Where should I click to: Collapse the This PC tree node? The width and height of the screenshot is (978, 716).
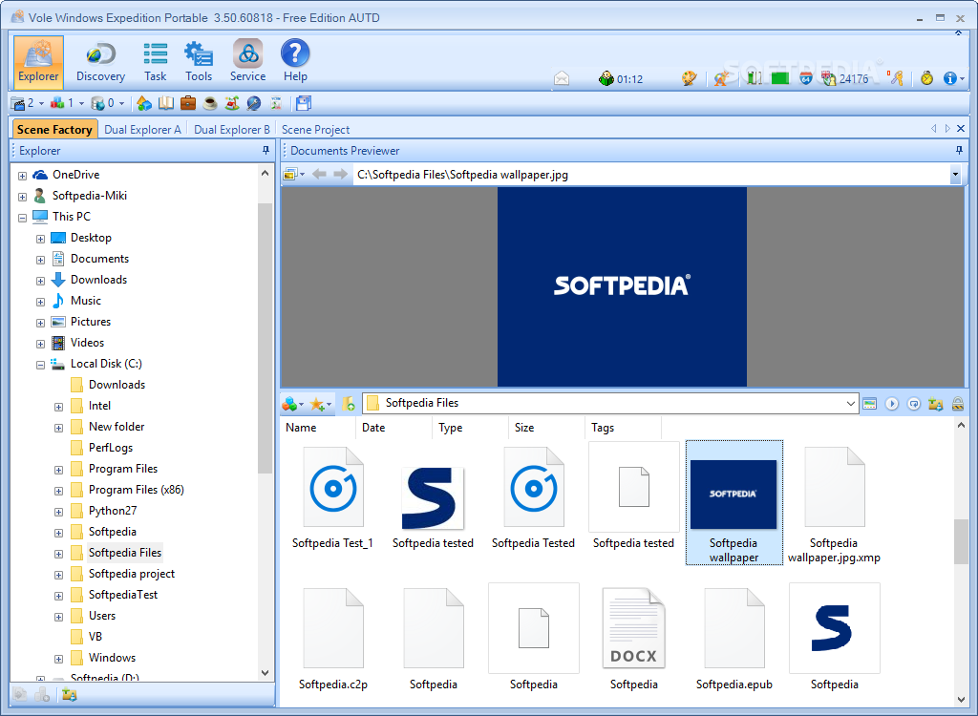coord(23,218)
